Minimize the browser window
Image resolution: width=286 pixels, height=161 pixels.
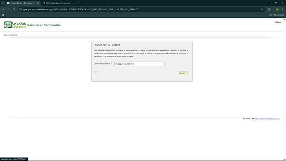tap(269, 3)
